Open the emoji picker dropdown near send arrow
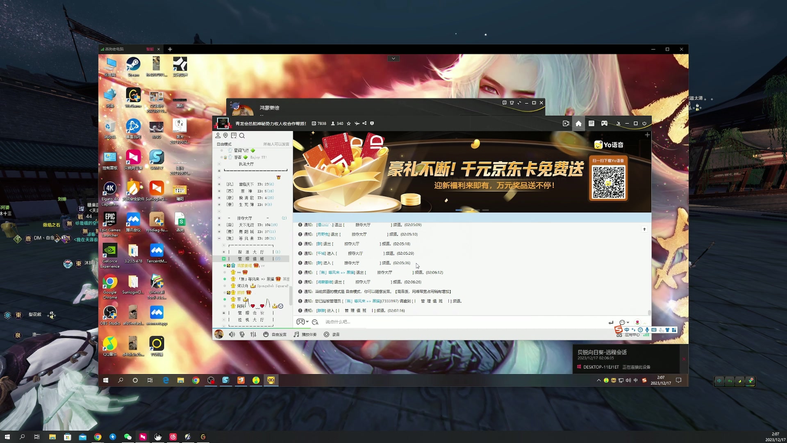787x443 pixels. tap(623, 322)
